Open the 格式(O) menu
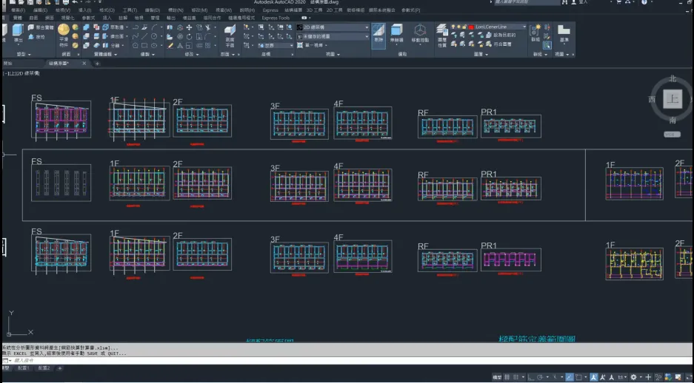This screenshot has width=694, height=383. click(107, 10)
